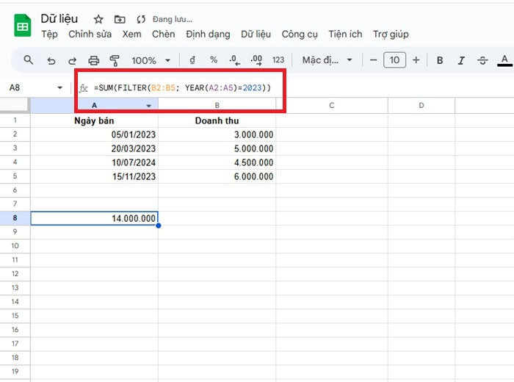This screenshot has width=514, height=382.
Task: Open the text color picker
Action: pyautogui.click(x=504, y=60)
